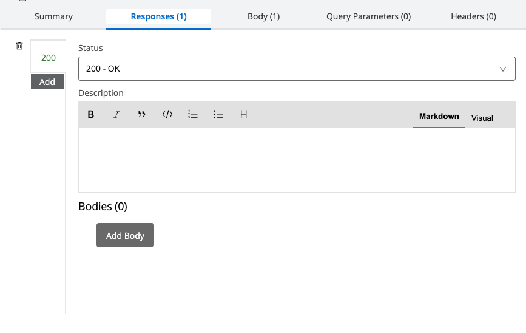Delete the 200 response with trash icon
The width and height of the screenshot is (526, 333).
pos(19,46)
